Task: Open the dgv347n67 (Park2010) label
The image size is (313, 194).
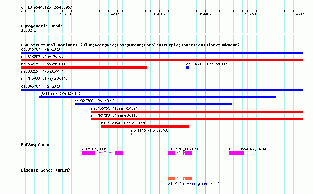Action: pyautogui.click(x=59, y=93)
